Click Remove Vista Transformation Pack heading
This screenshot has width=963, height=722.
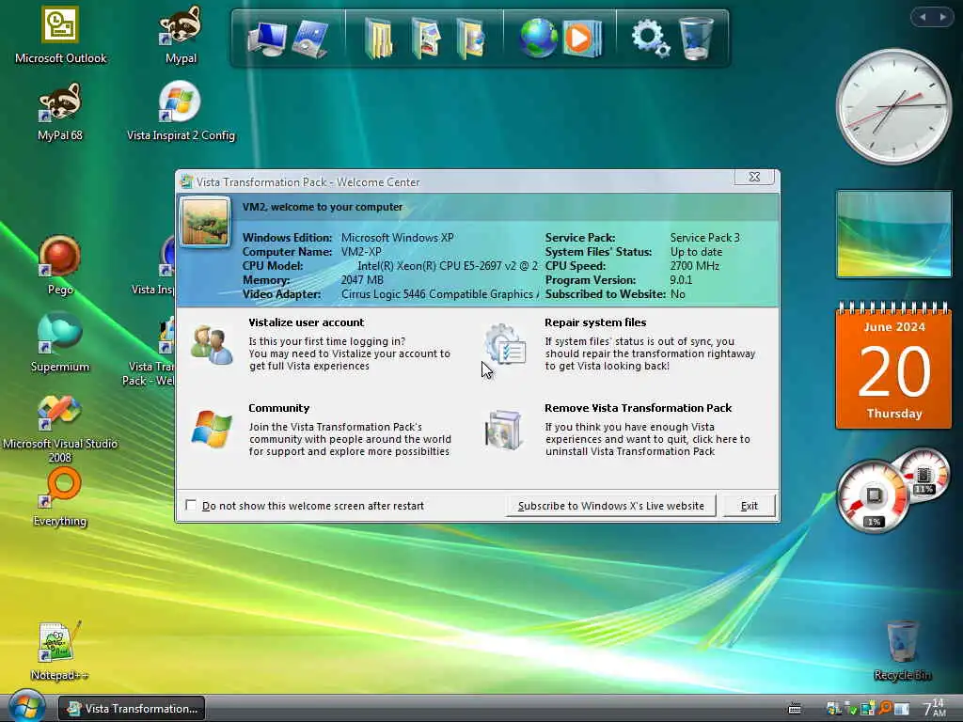(639, 408)
